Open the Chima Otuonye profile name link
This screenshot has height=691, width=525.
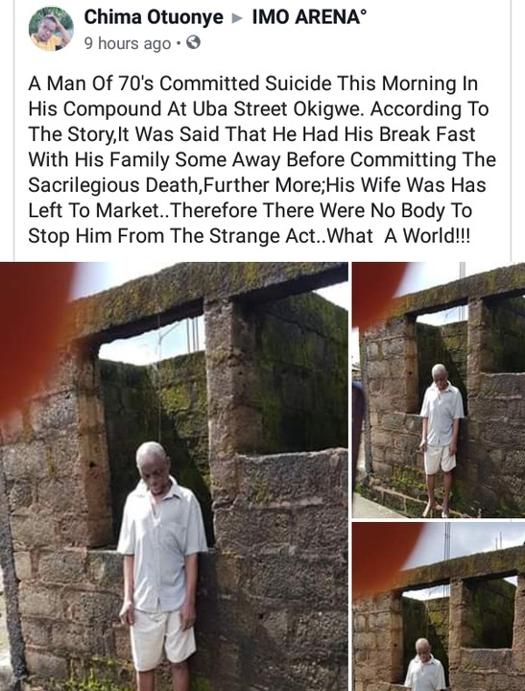pos(154,17)
